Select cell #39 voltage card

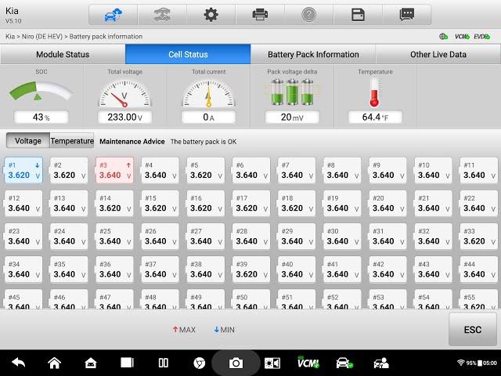[x=251, y=269]
